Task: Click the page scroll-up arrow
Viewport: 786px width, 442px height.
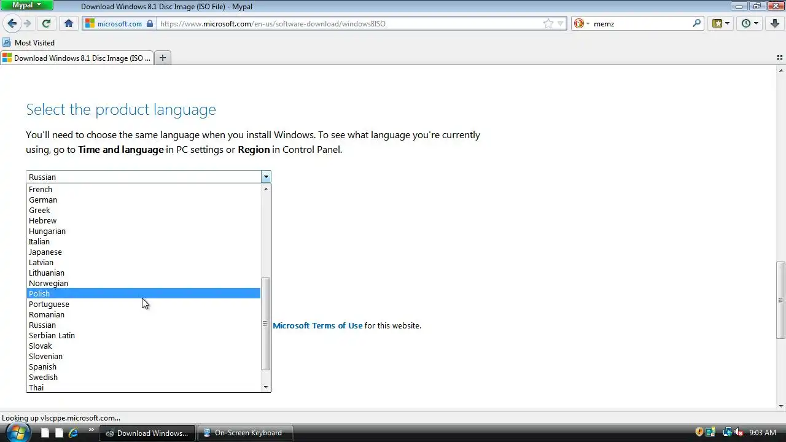Action: (780, 71)
